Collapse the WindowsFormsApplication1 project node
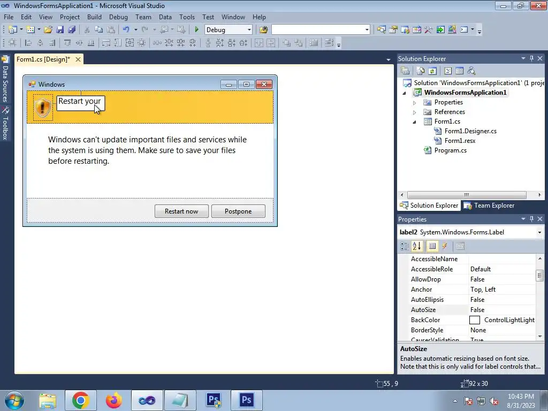This screenshot has height=411, width=548. [x=405, y=93]
